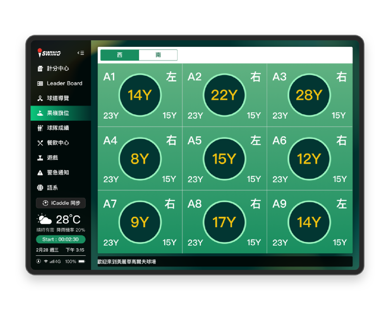Click the A4 hole label
The height and width of the screenshot is (312, 390).
[x=110, y=141]
